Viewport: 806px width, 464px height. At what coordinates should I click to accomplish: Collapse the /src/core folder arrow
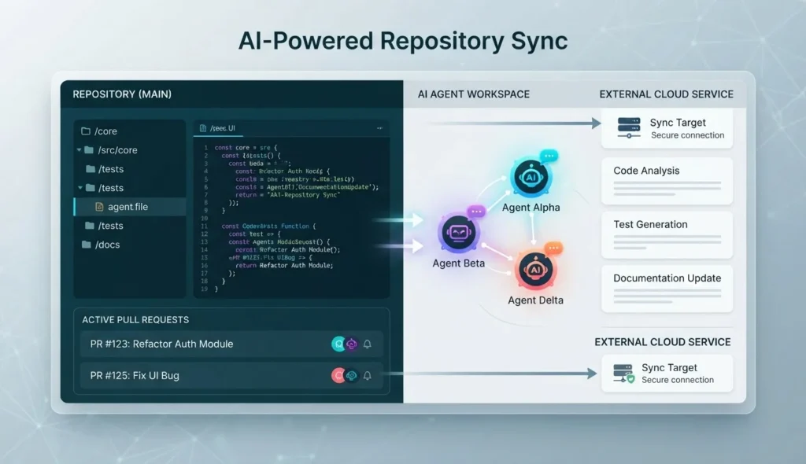(79, 150)
